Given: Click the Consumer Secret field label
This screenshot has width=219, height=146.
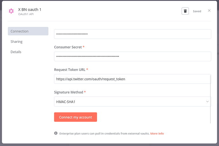Looking at the screenshot, I should pos(68,47).
